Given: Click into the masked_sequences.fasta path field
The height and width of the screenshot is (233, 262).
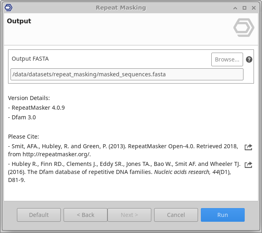Looking at the screenshot, I should pyautogui.click(x=127, y=74).
